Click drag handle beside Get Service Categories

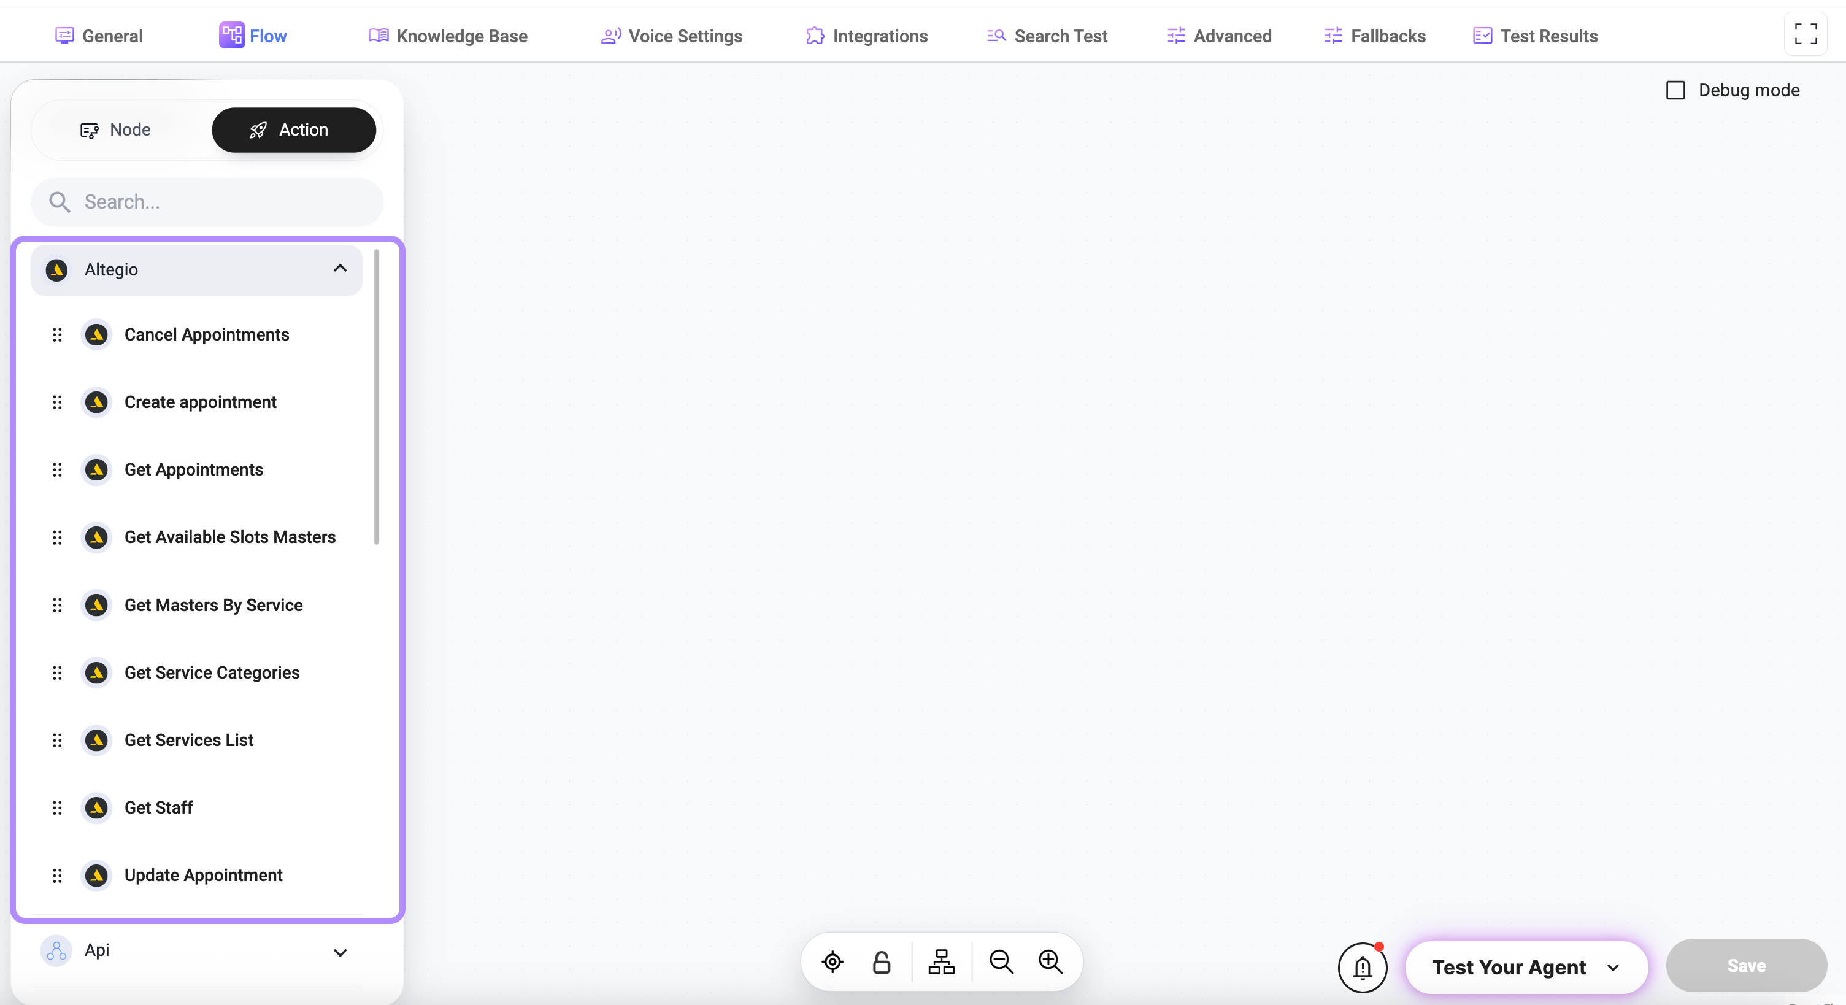pos(57,672)
